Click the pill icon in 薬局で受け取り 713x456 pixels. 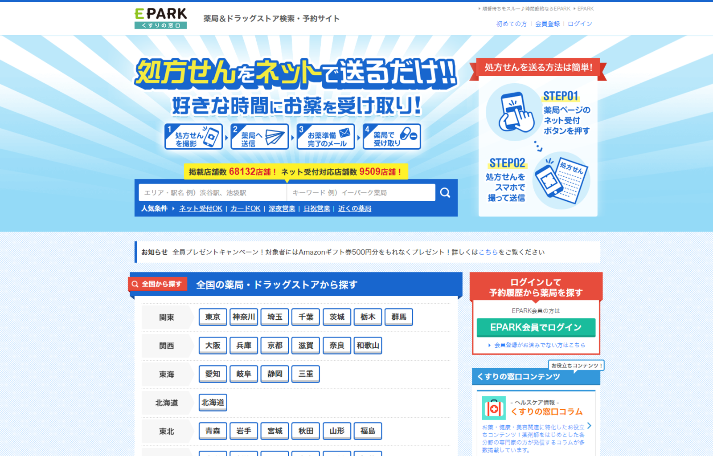tap(408, 134)
